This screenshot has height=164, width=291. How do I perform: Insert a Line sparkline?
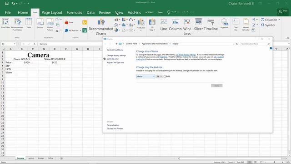[164, 25]
